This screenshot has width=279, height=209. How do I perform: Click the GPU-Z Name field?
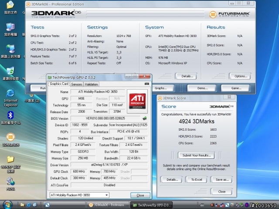tap(98, 92)
